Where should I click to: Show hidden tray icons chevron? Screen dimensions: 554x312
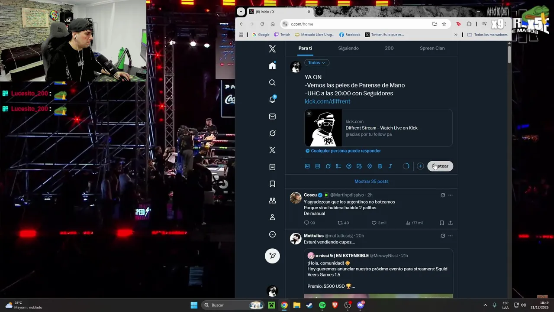click(485, 305)
